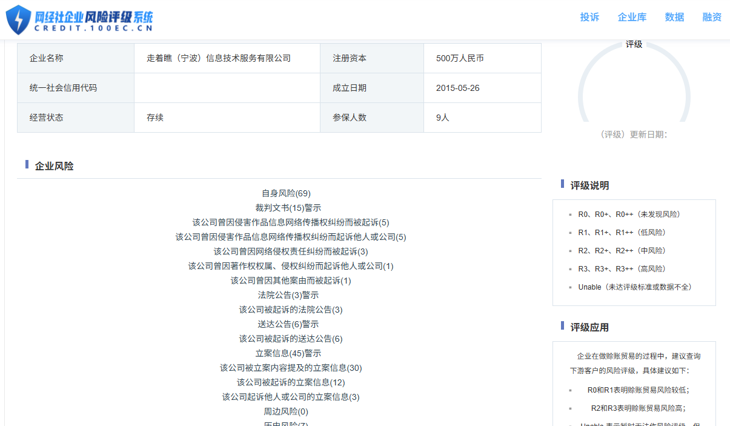
Task: Click the 注册资本 table label
Action: click(x=350, y=58)
